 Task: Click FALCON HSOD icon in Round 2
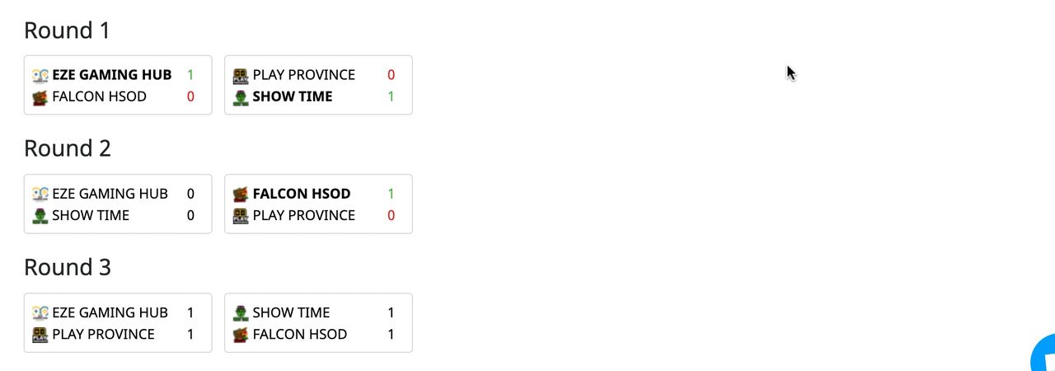point(241,194)
